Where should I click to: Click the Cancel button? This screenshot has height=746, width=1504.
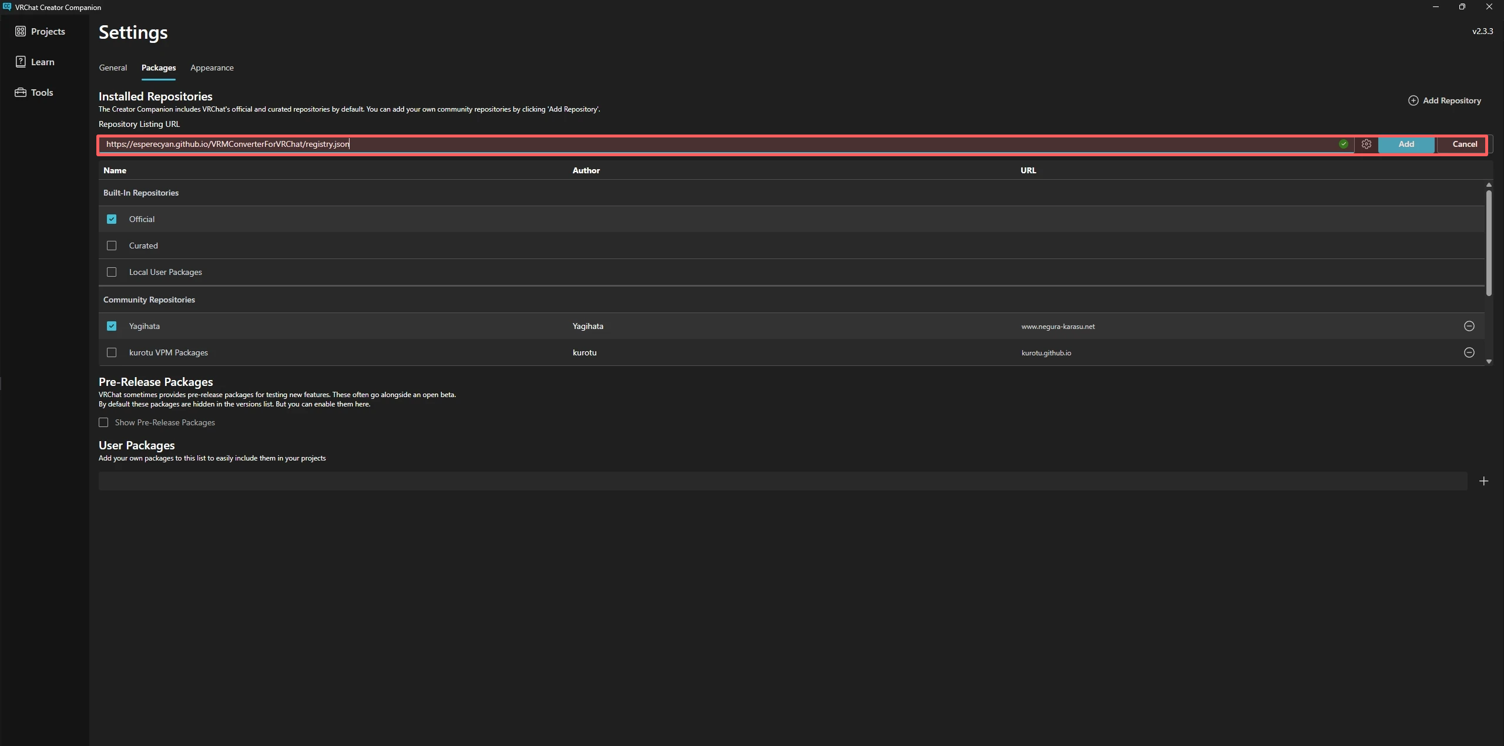(x=1465, y=144)
